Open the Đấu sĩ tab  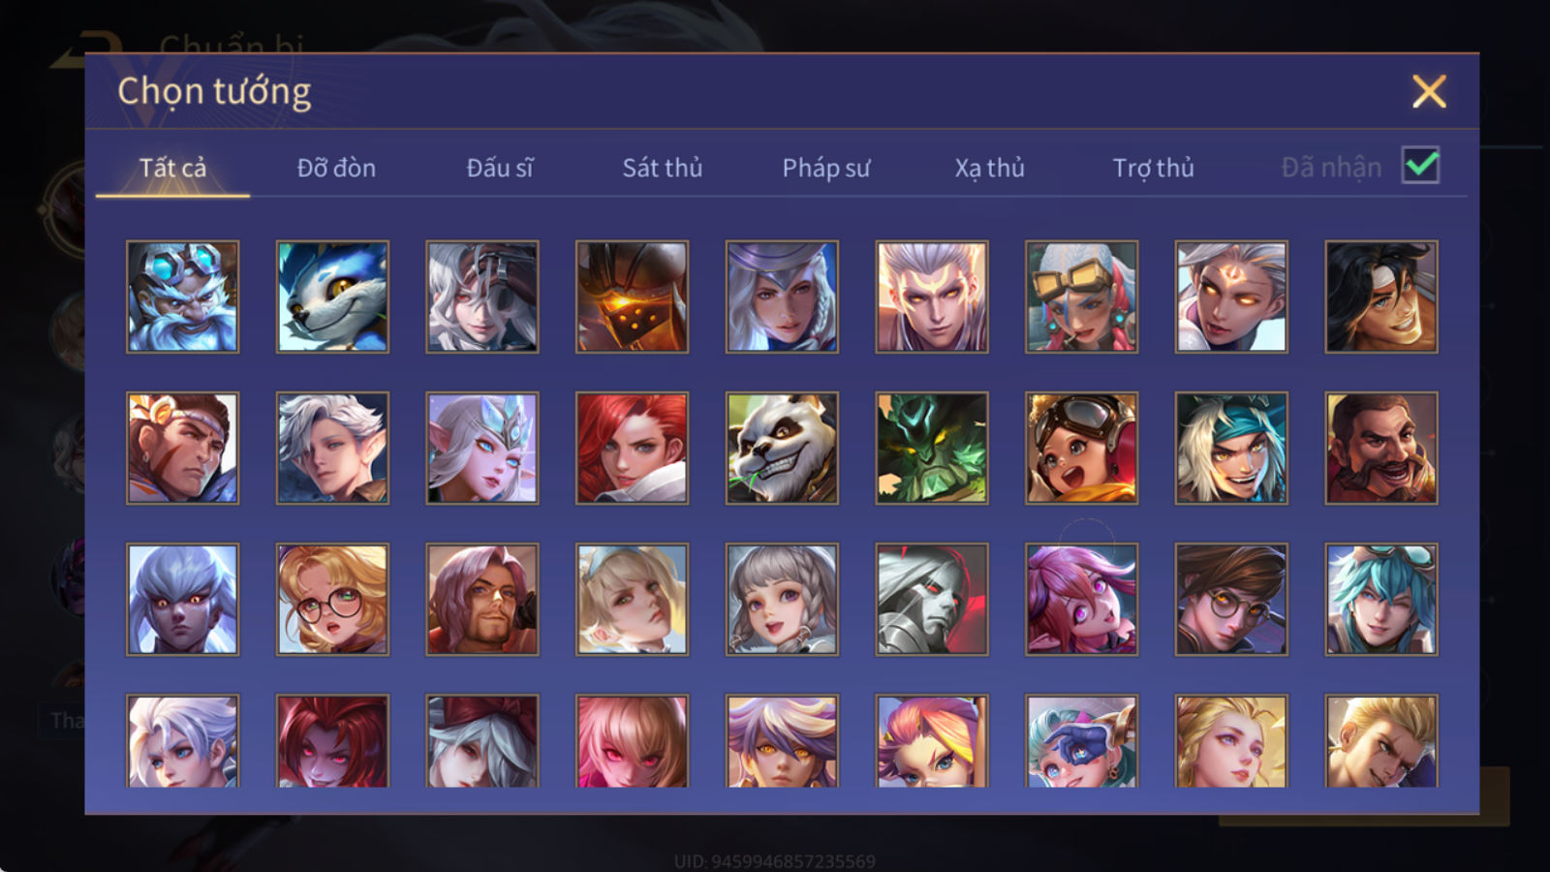(499, 168)
